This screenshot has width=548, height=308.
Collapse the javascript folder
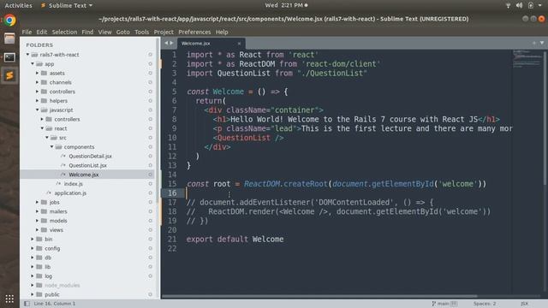[37, 110]
